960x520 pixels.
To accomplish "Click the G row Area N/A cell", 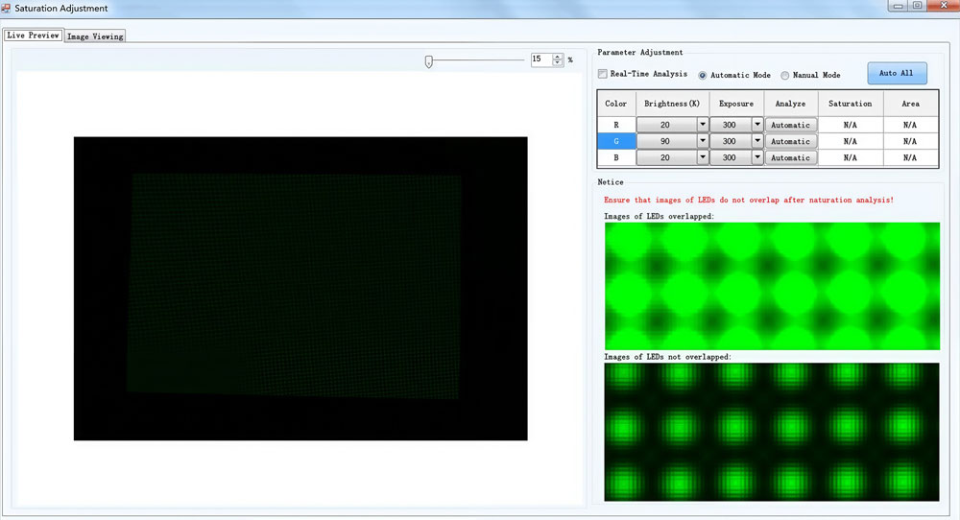I will (x=910, y=141).
